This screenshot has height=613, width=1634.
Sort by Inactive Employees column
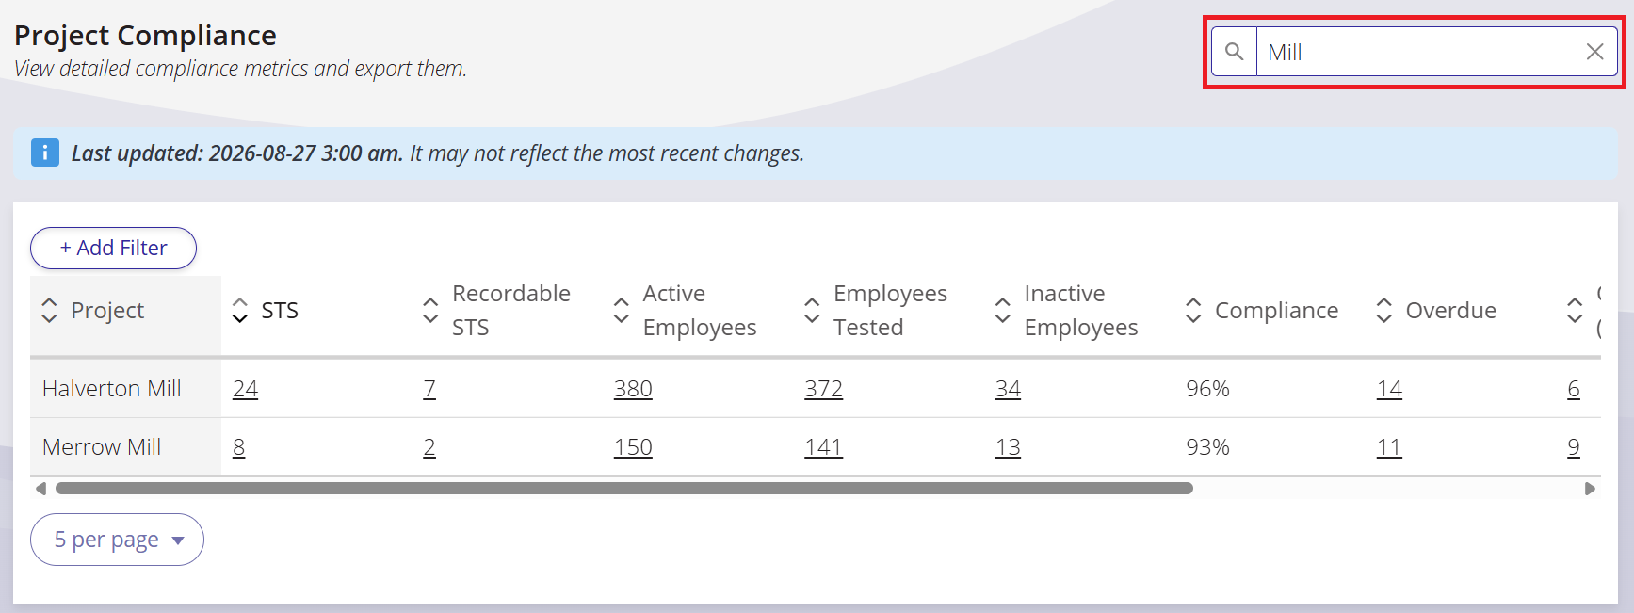tap(1003, 310)
